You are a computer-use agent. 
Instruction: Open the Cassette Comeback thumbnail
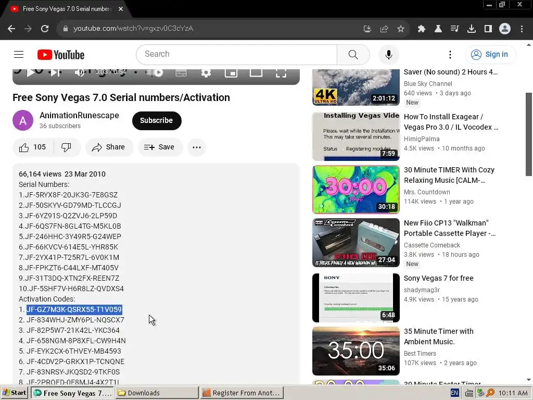356,243
